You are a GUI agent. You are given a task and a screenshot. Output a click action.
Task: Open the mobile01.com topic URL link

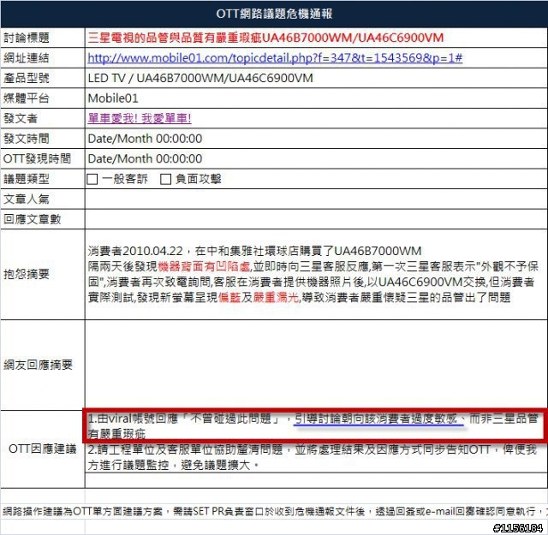(275, 57)
